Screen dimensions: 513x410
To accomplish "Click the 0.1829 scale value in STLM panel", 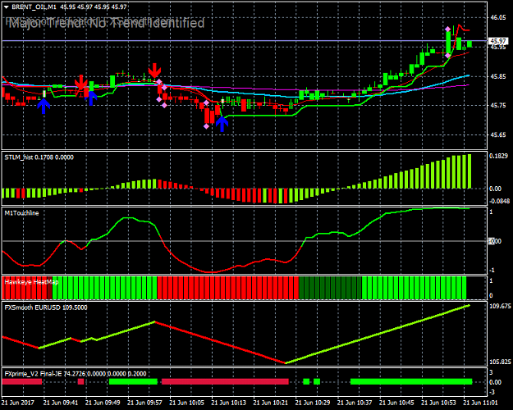I will click(498, 157).
